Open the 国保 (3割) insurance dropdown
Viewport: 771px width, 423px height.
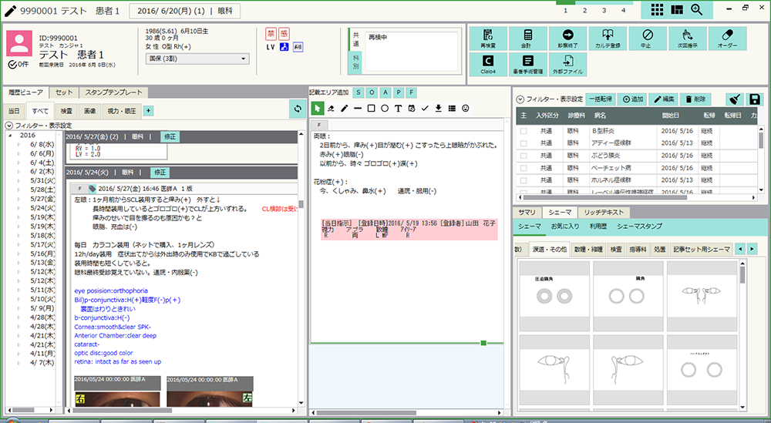coord(197,59)
